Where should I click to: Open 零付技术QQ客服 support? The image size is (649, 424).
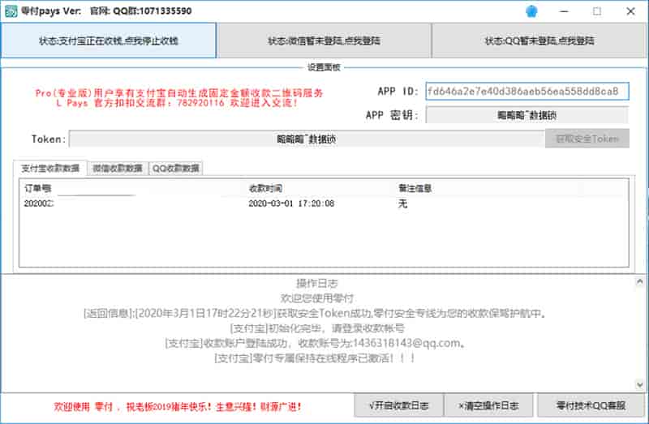click(591, 405)
